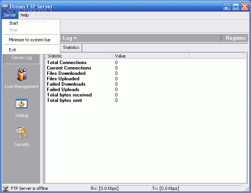This screenshot has height=193, width=251.
Task: Select the Total Connections row
Action: coord(146,63)
